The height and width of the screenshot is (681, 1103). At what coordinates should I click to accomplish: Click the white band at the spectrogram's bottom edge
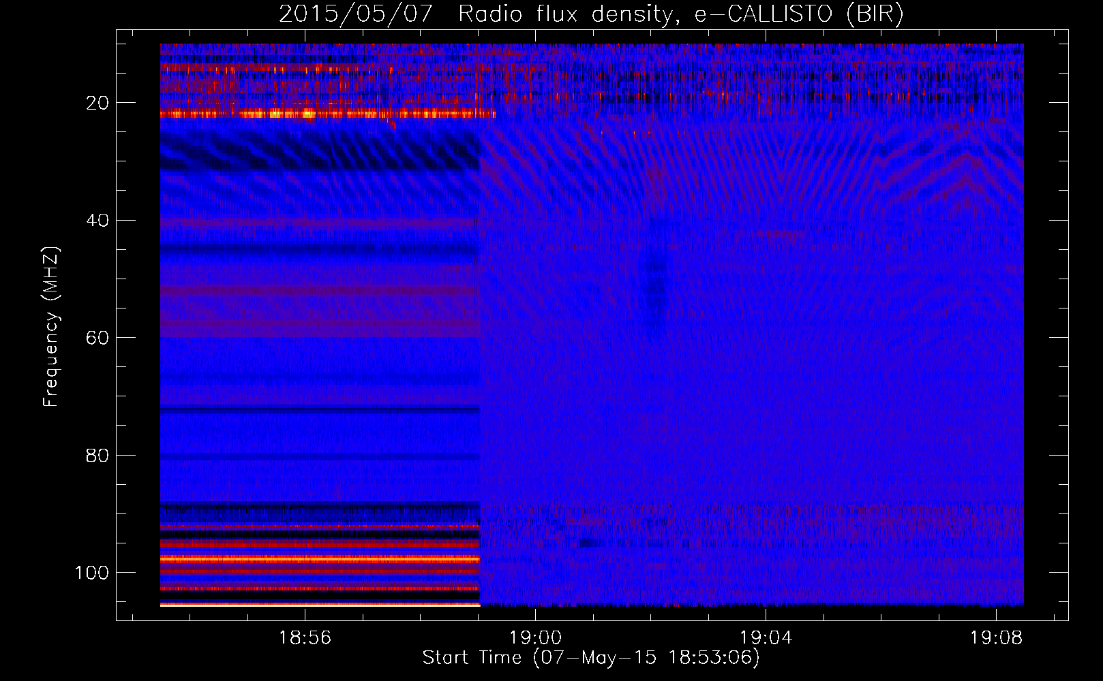[320, 604]
